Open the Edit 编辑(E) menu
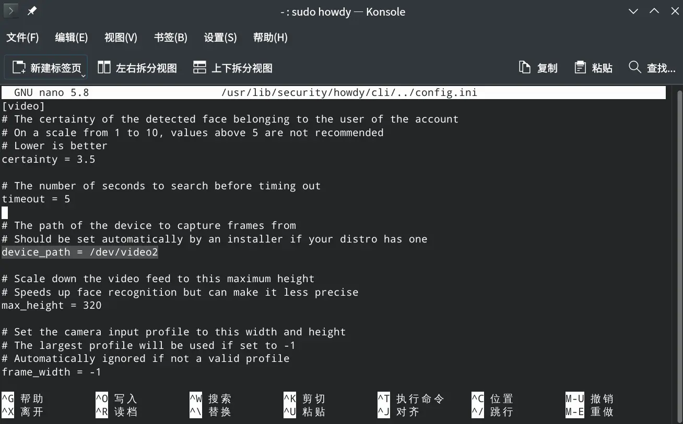 72,38
